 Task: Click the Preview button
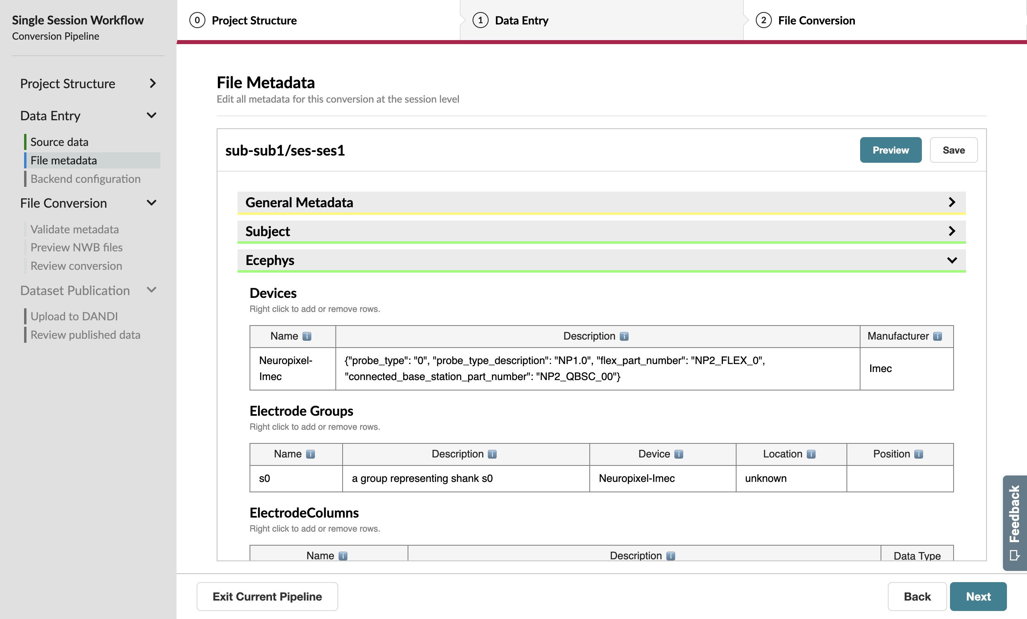point(891,150)
